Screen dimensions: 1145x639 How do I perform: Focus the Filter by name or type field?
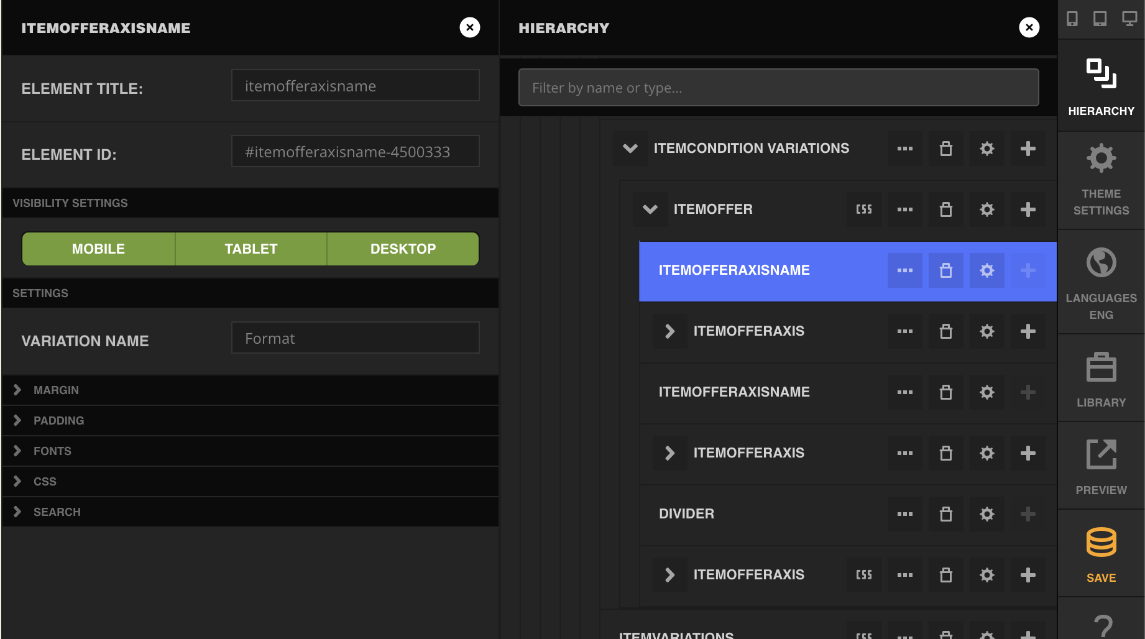[778, 88]
